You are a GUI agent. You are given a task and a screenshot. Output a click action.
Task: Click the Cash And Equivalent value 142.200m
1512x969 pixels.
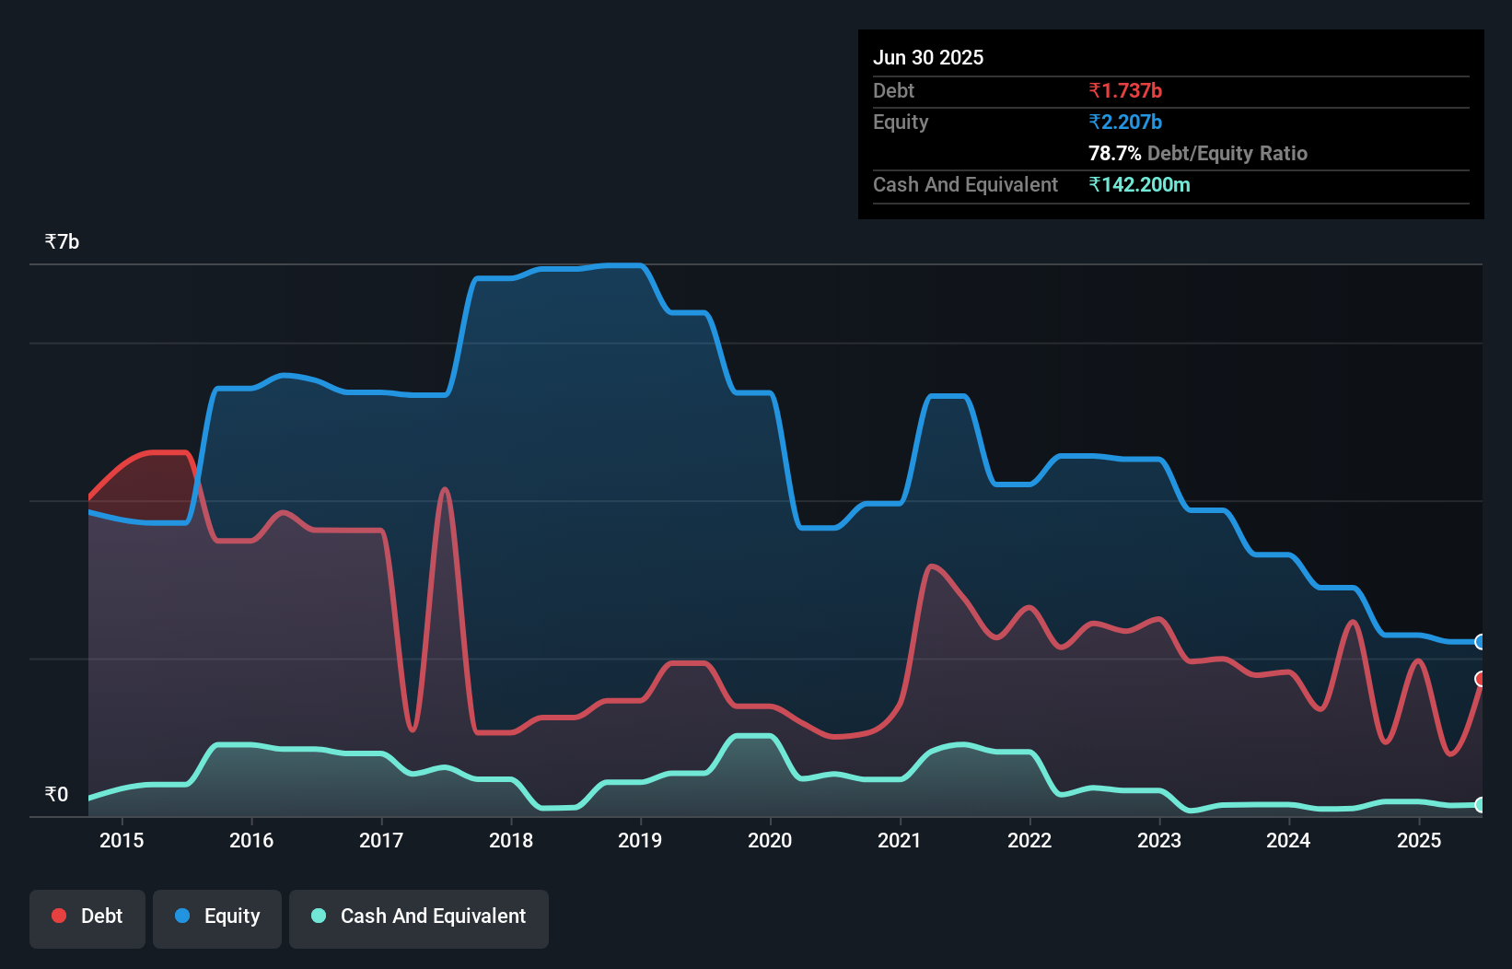[1142, 184]
